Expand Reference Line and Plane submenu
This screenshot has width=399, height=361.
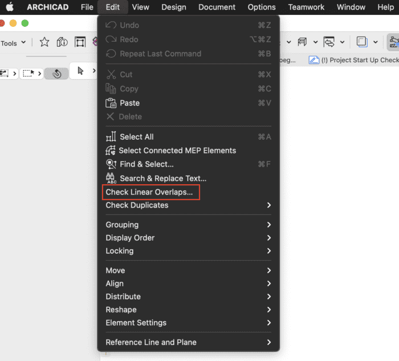point(188,342)
